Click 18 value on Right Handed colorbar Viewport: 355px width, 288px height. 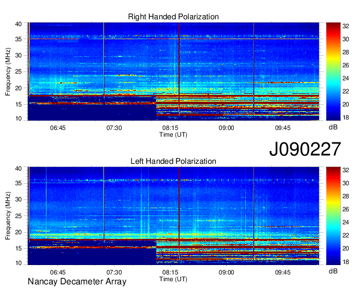tap(346, 117)
